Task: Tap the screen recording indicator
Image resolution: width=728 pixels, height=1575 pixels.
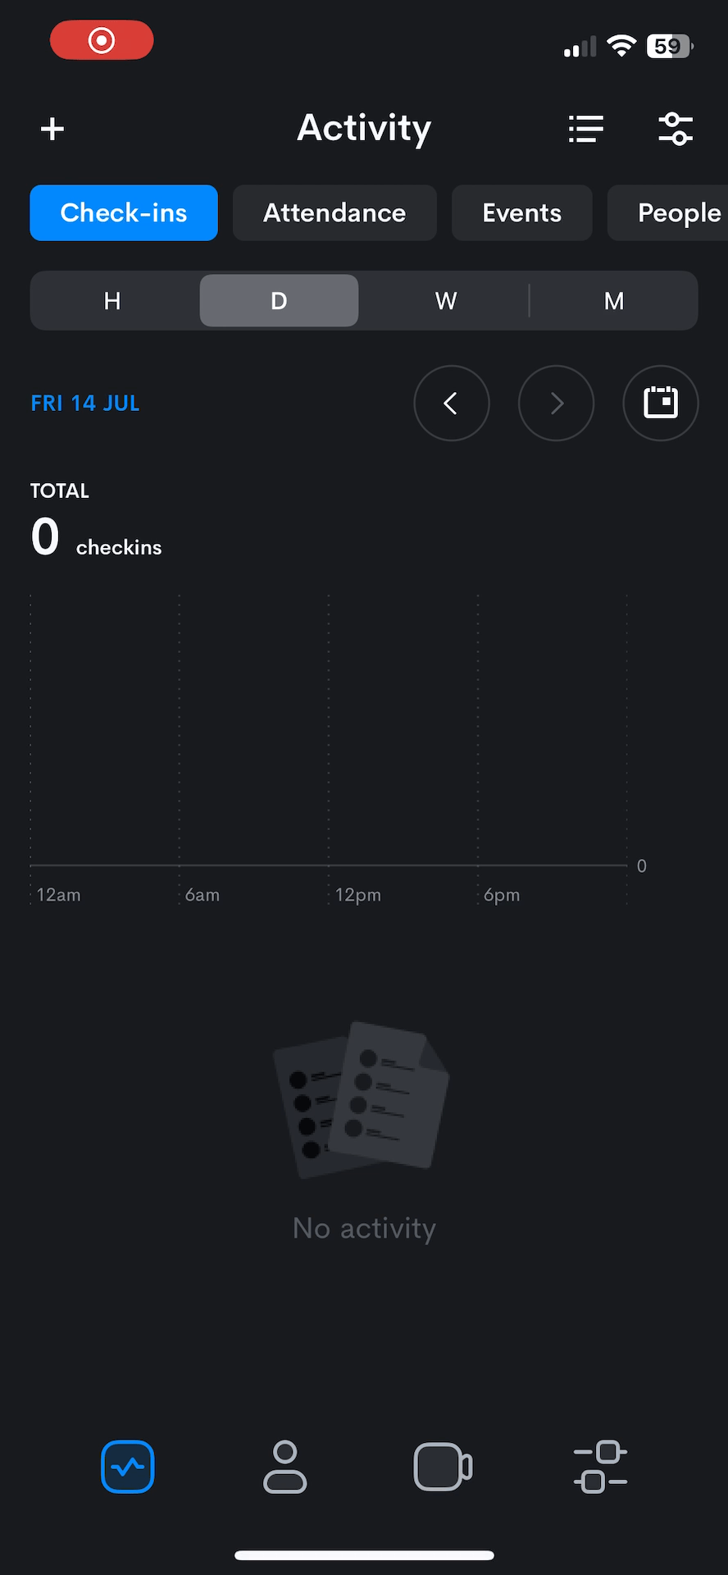Action: point(102,40)
